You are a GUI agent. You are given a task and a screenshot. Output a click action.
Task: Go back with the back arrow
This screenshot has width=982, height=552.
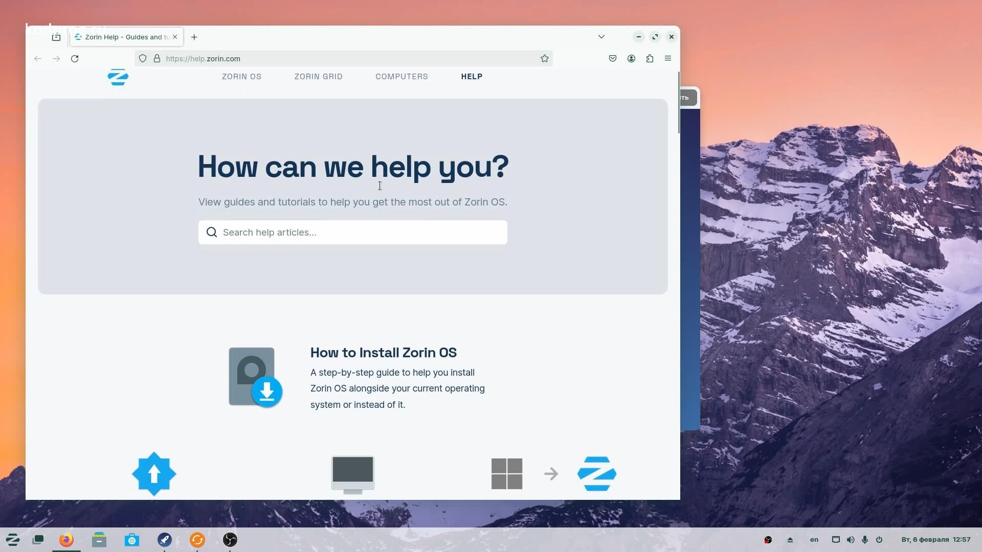38,59
